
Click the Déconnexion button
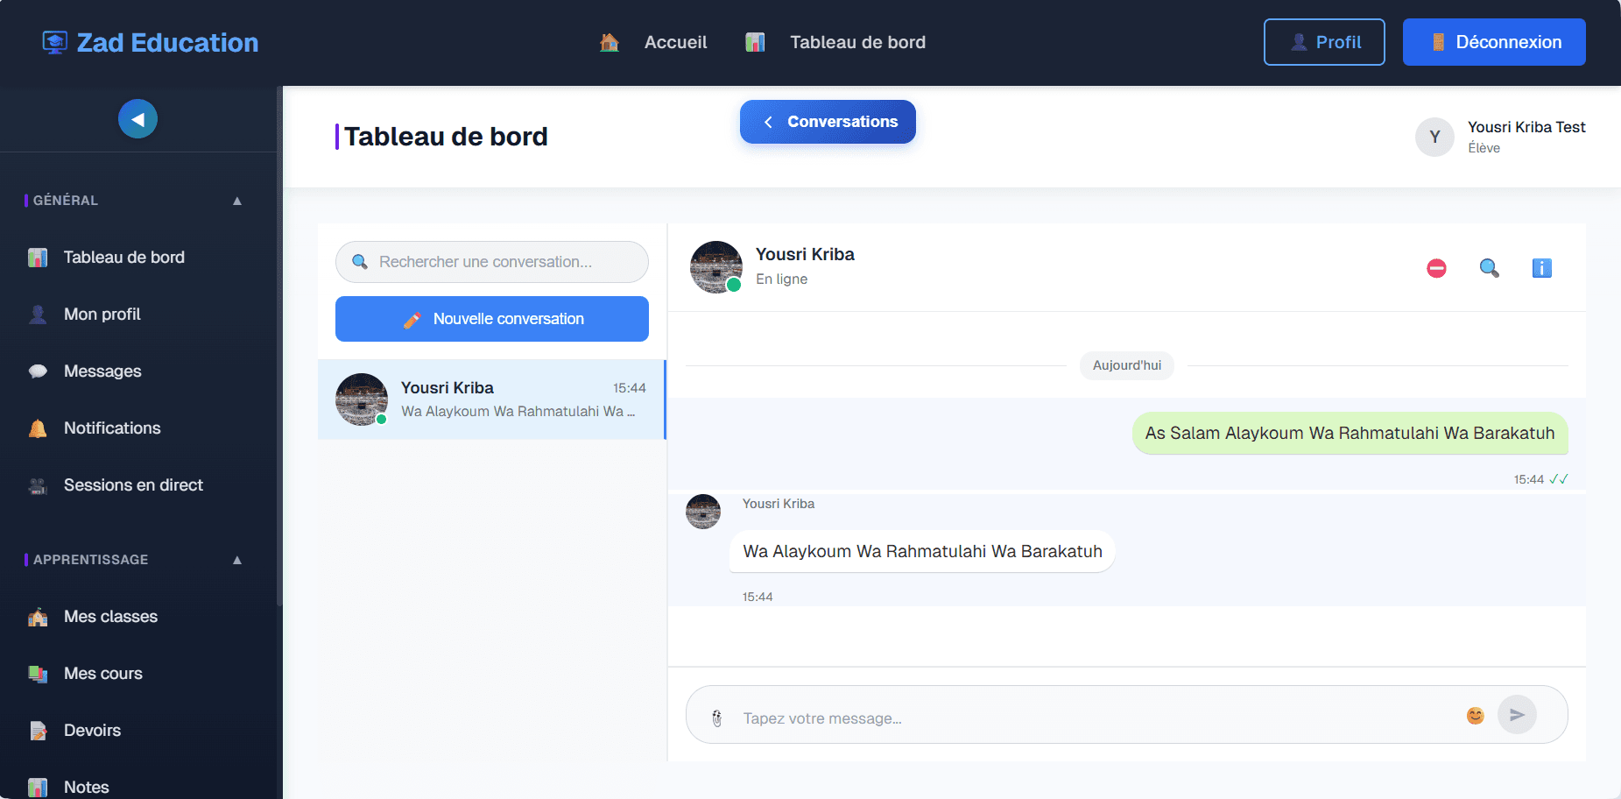click(x=1493, y=42)
